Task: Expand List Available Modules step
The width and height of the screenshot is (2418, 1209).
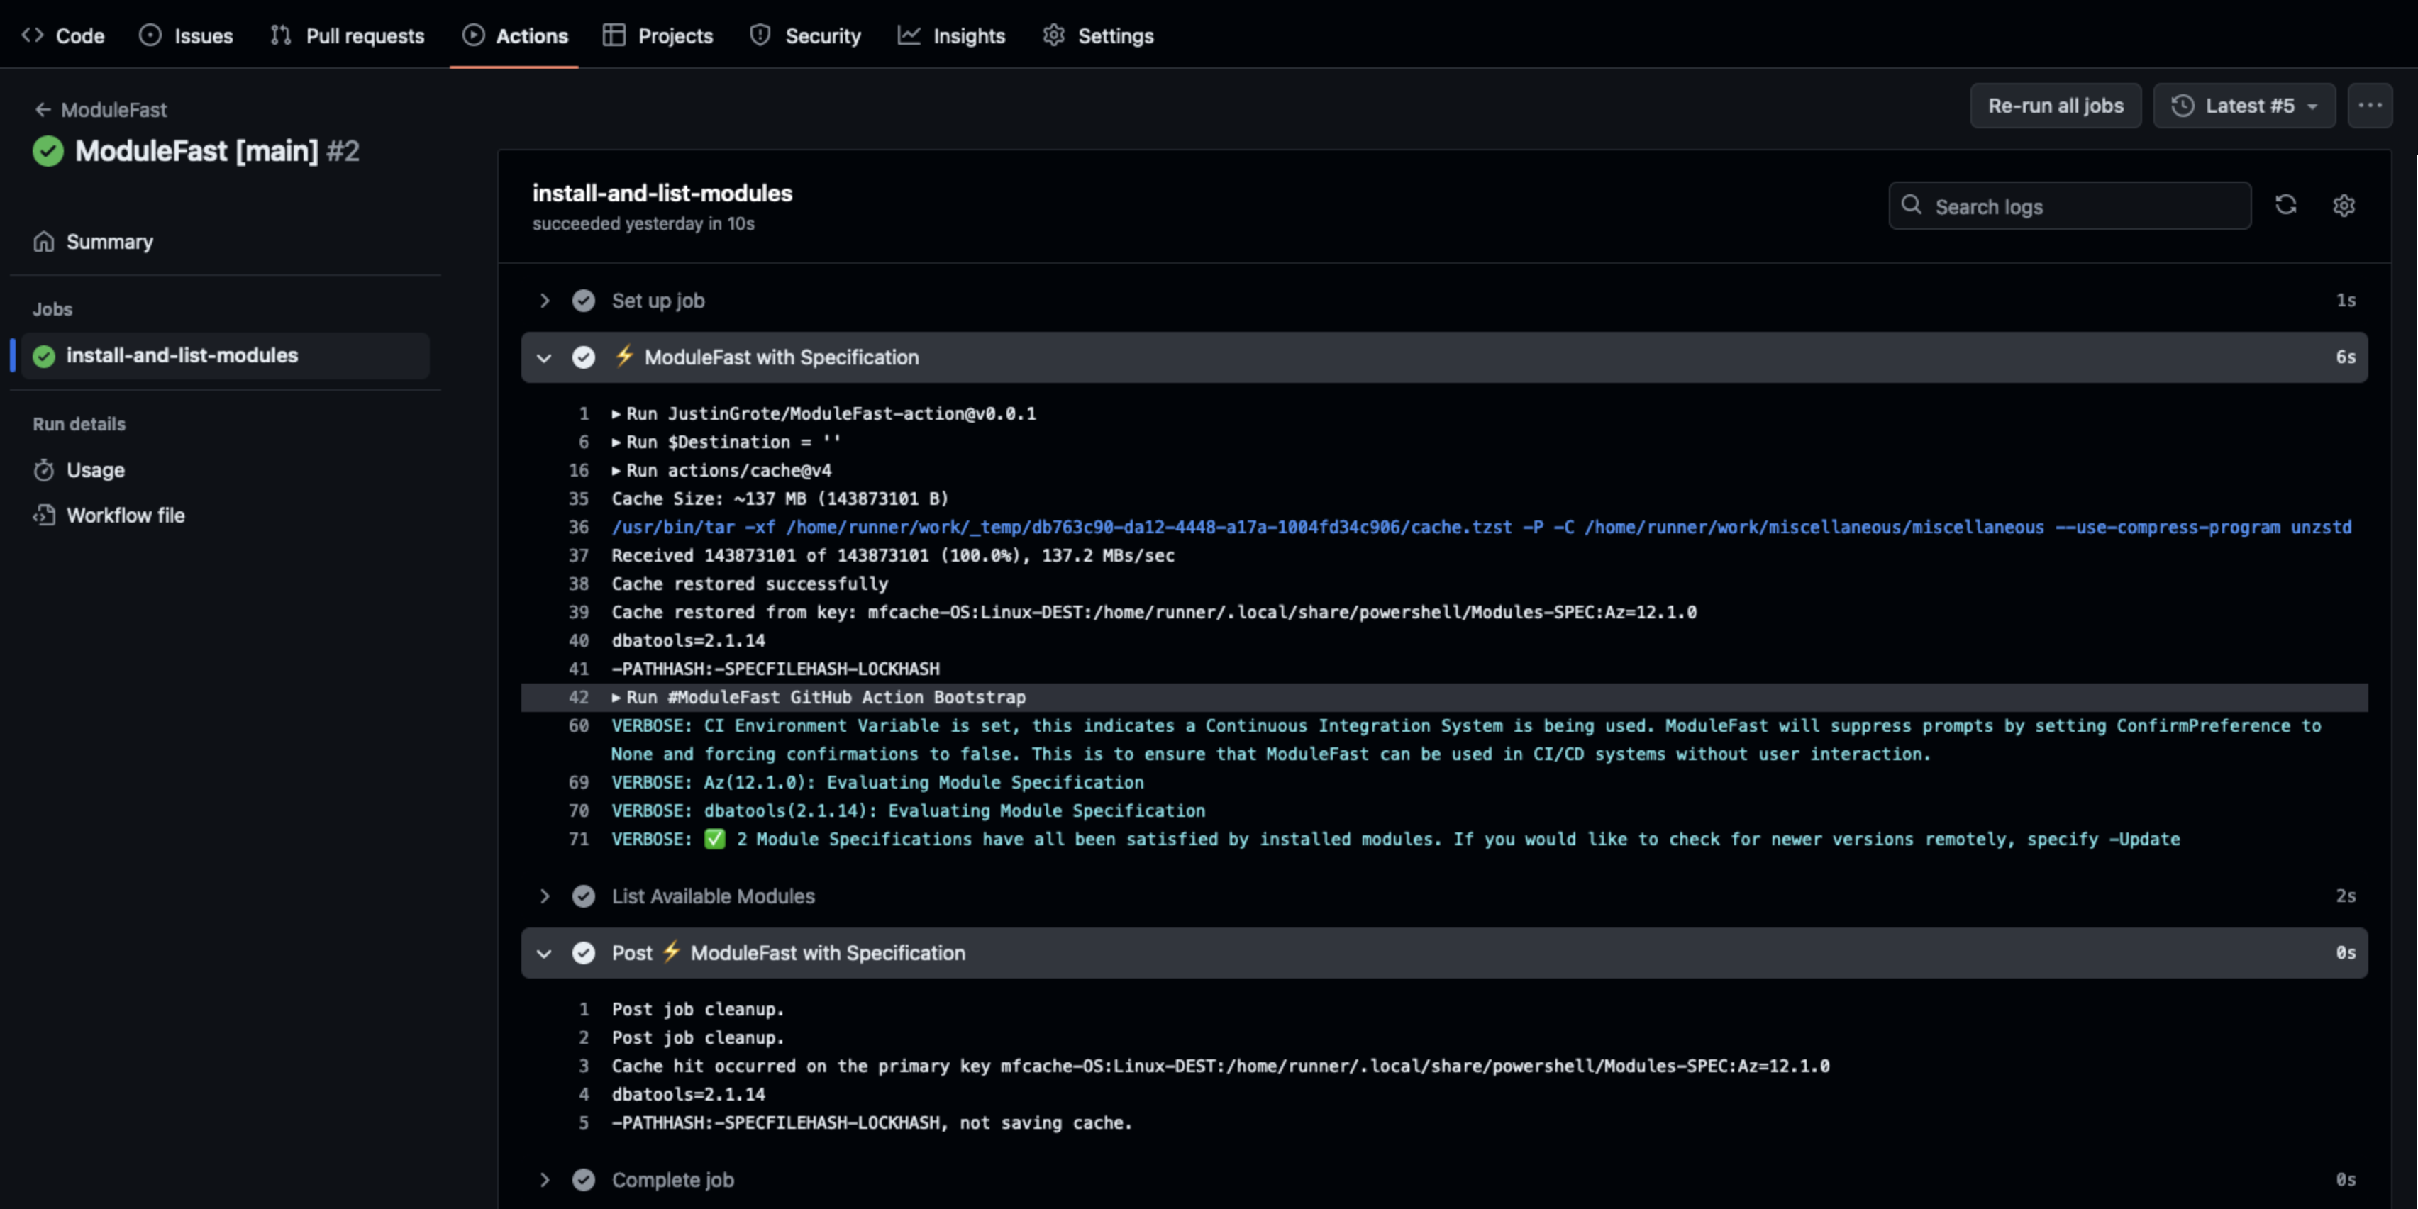Action: coord(1445,896)
